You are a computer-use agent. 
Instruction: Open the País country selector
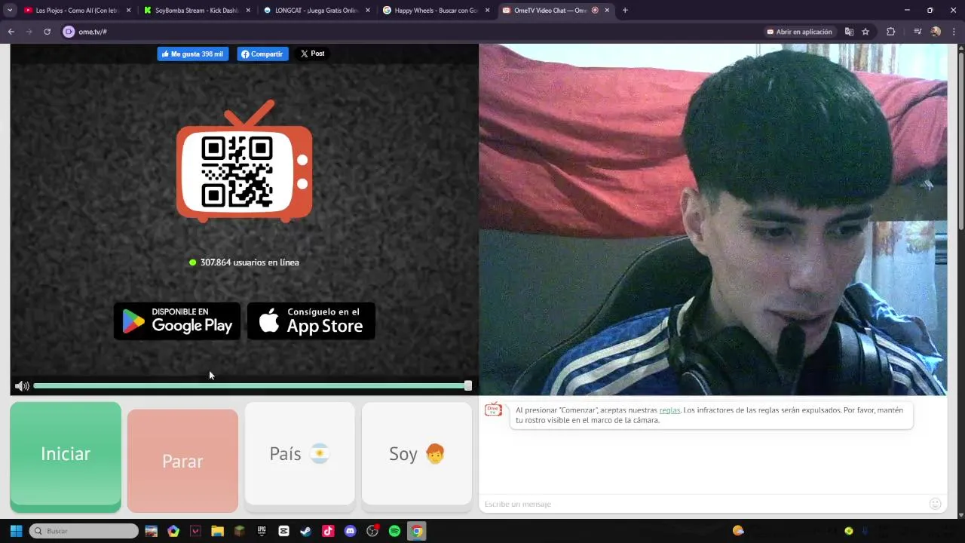coord(299,453)
